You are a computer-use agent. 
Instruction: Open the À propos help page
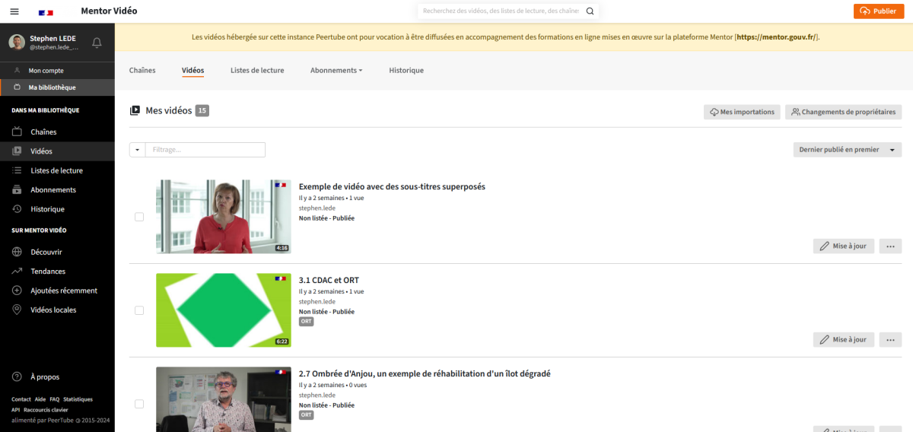click(45, 376)
